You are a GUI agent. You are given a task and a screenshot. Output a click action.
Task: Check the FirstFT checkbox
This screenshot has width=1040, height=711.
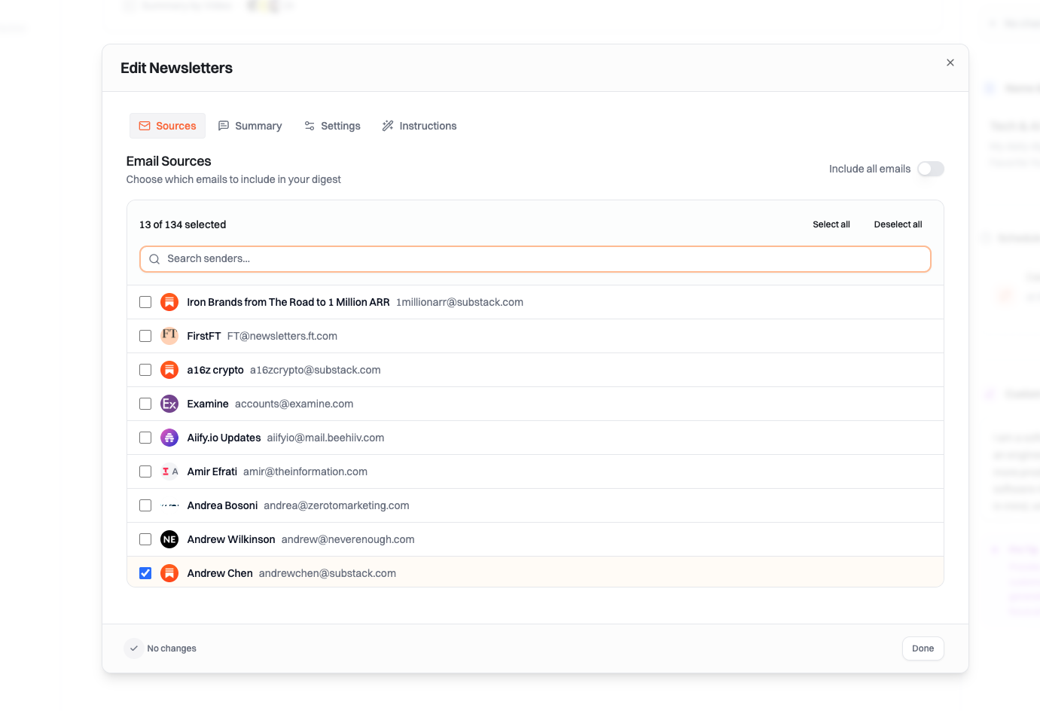tap(145, 336)
